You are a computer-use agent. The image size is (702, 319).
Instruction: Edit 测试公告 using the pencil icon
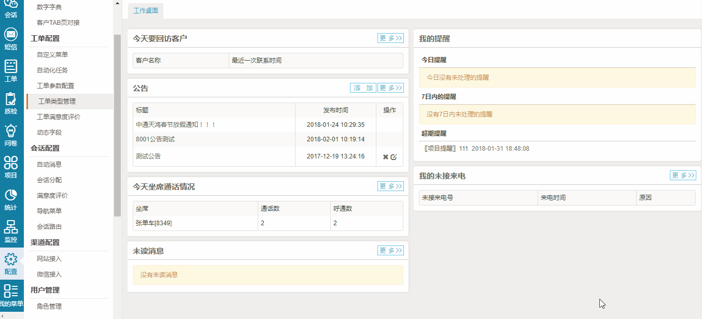coord(394,157)
